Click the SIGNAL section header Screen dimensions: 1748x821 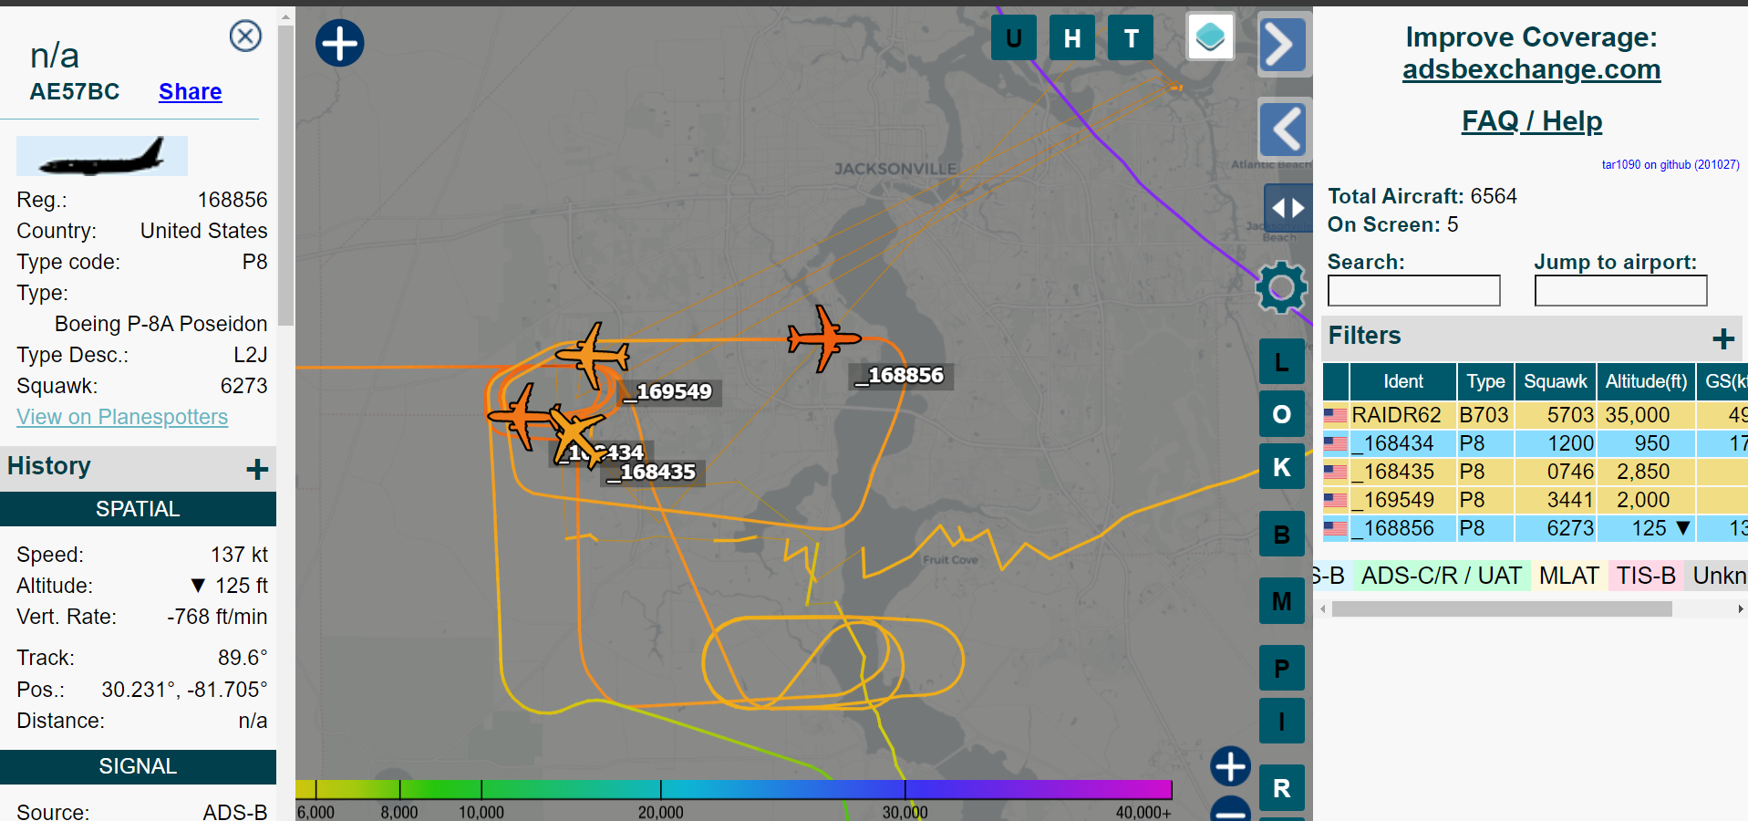click(x=138, y=766)
